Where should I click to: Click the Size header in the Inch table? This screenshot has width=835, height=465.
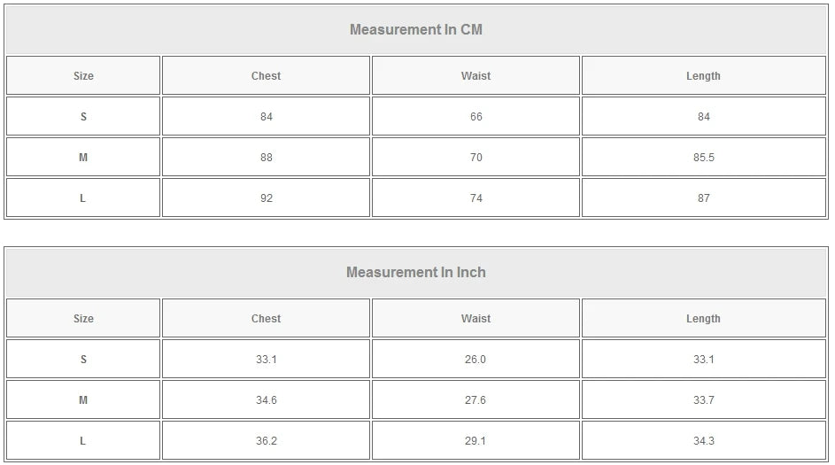(x=83, y=319)
